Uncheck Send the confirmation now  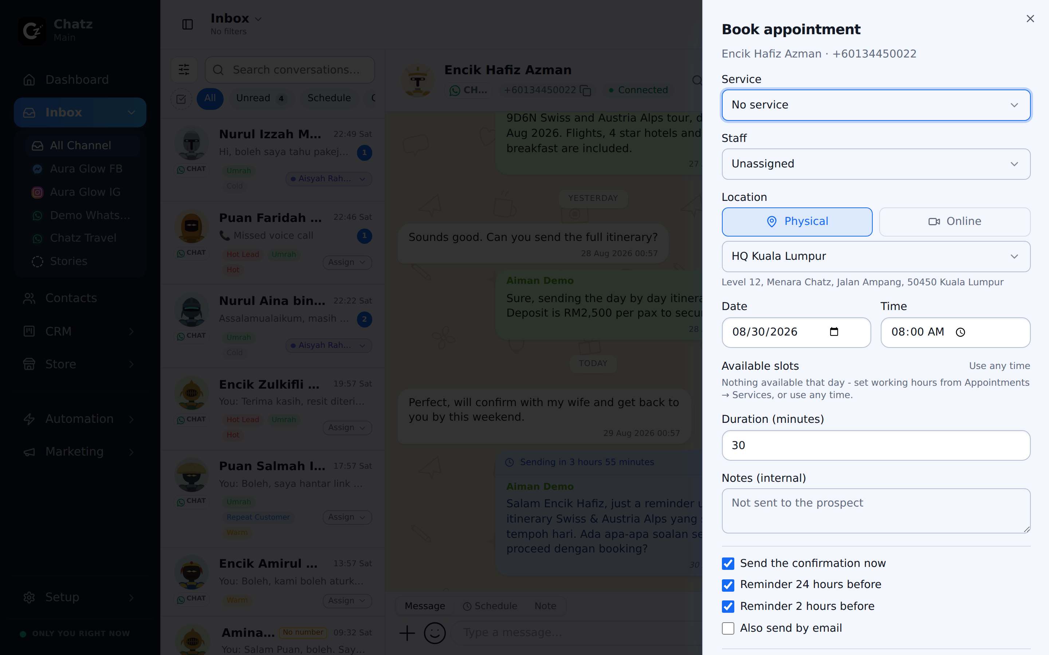pyautogui.click(x=728, y=563)
